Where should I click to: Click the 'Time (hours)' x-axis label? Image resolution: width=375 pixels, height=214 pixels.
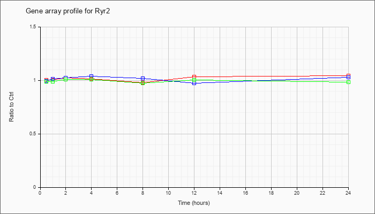(193, 203)
